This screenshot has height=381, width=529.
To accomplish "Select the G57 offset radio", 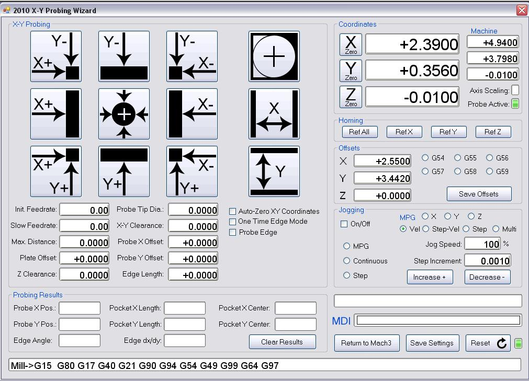I will pos(425,171).
